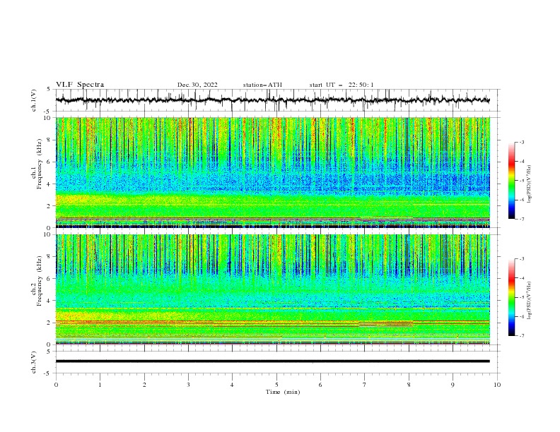Click the ch.1 color bar "log(PSD)(V²/Hz)" label
Viewport: 560px width, 432px height.
click(530, 184)
